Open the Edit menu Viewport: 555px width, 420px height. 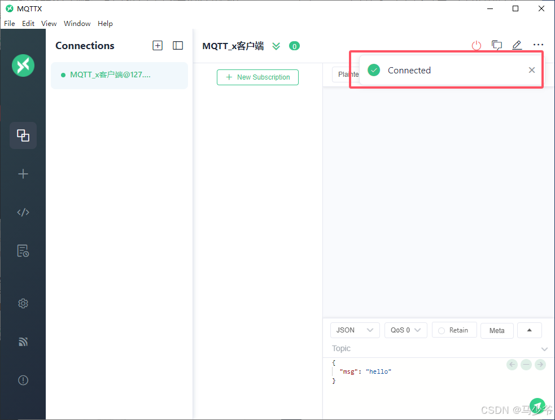[28, 23]
